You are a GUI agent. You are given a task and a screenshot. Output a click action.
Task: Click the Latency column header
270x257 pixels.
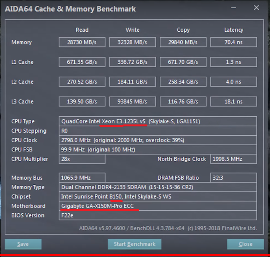(234, 30)
